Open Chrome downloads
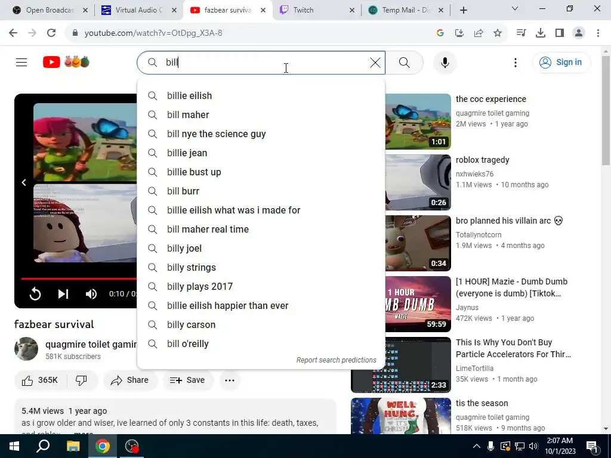 coord(540,33)
